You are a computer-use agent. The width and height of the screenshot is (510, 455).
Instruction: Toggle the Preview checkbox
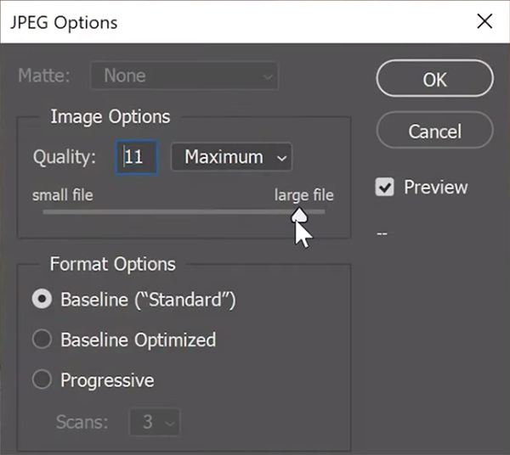(x=385, y=187)
